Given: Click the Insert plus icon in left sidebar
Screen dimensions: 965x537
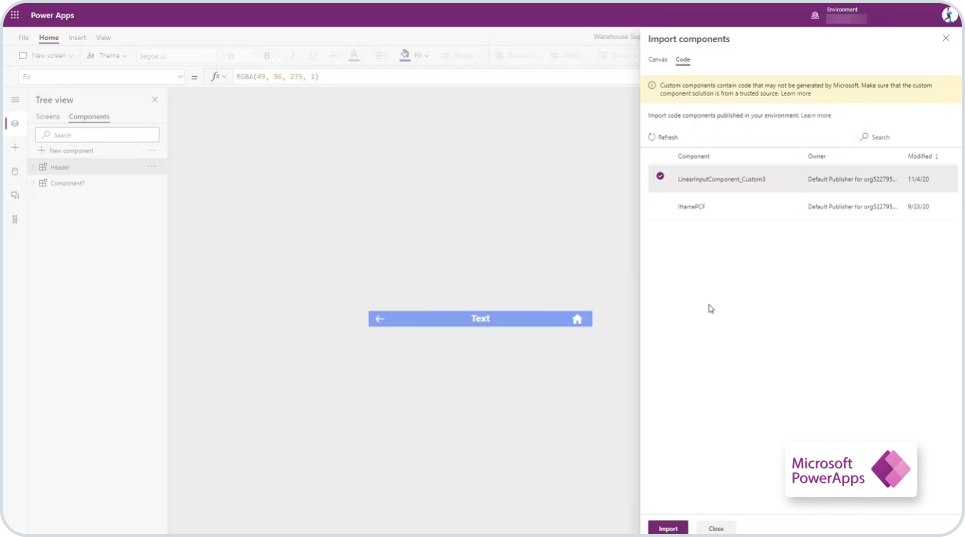Looking at the screenshot, I should coord(14,148).
